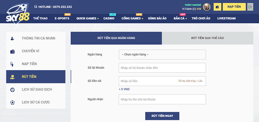The height and width of the screenshot is (122, 259).
Task: Click the LIVE badge above CASINO
Action: pos(112,14)
